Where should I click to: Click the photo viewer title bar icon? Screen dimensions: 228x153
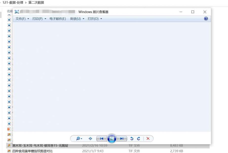(17, 12)
